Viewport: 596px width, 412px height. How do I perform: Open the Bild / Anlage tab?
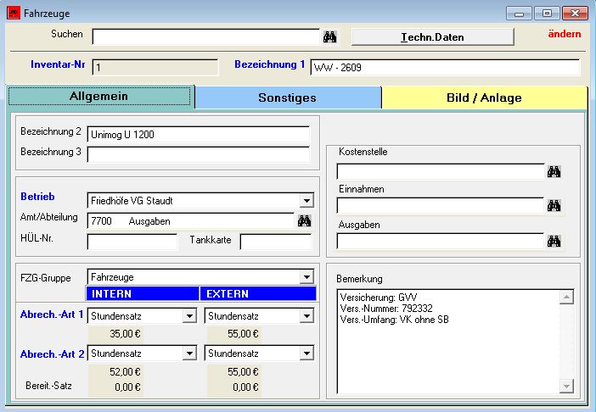tap(484, 97)
